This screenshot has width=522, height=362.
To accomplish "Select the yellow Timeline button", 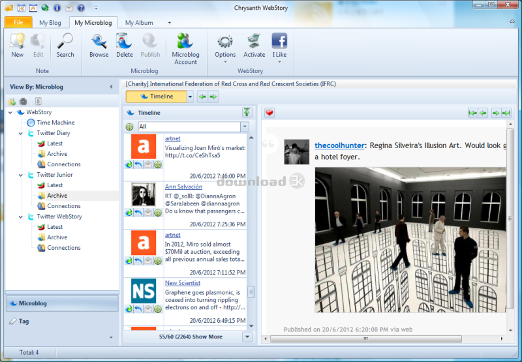I will (157, 97).
